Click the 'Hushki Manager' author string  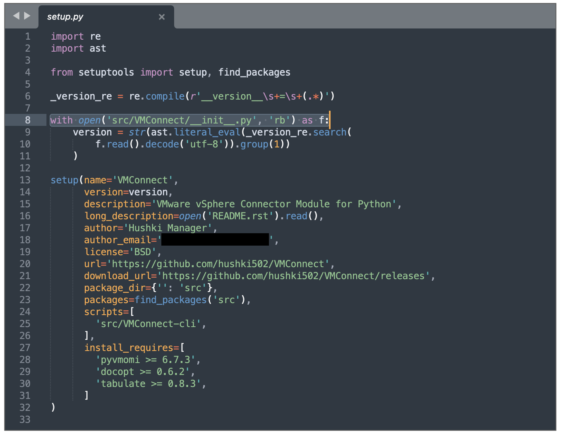coord(168,228)
